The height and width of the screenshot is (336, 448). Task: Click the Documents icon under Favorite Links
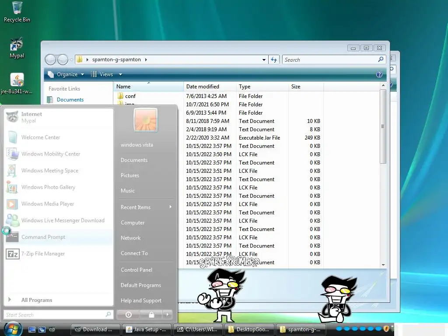50,100
